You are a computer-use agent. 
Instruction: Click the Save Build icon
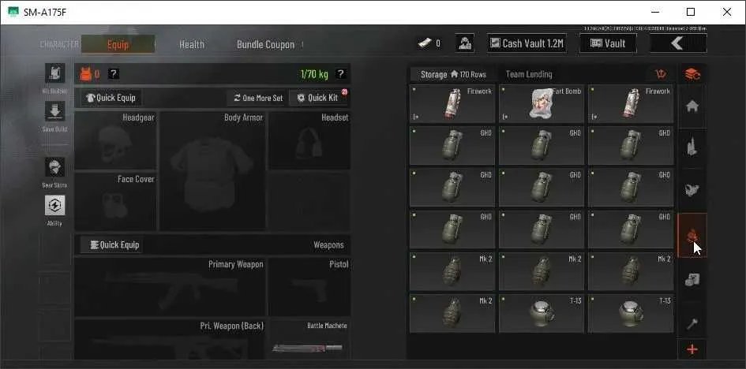pyautogui.click(x=54, y=112)
